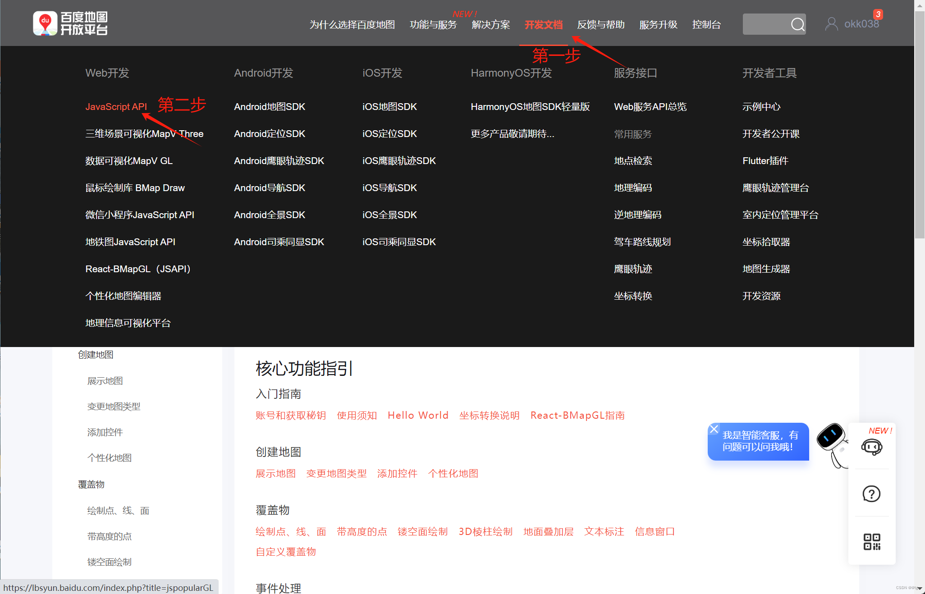This screenshot has height=594, width=925.
Task: Click the Baidu Maps Open Platform logo
Action: pos(70,23)
